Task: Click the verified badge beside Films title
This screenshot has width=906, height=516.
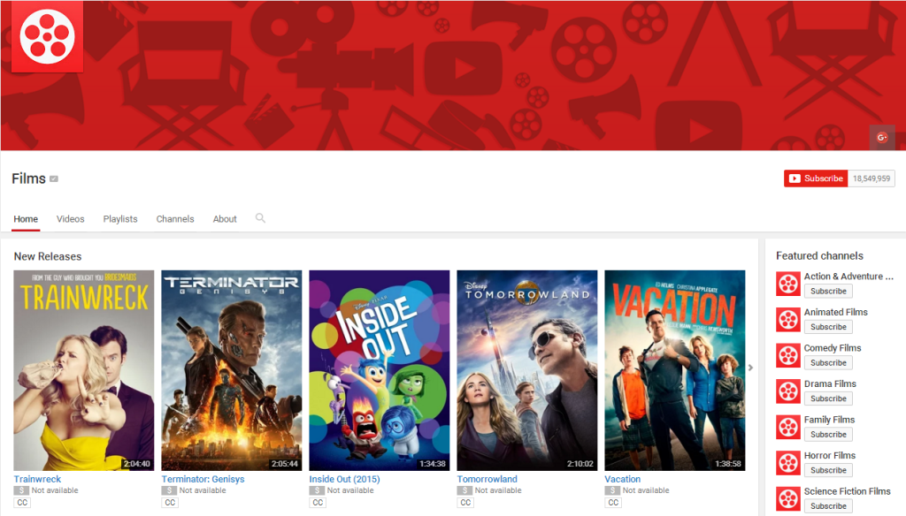Action: [x=53, y=178]
